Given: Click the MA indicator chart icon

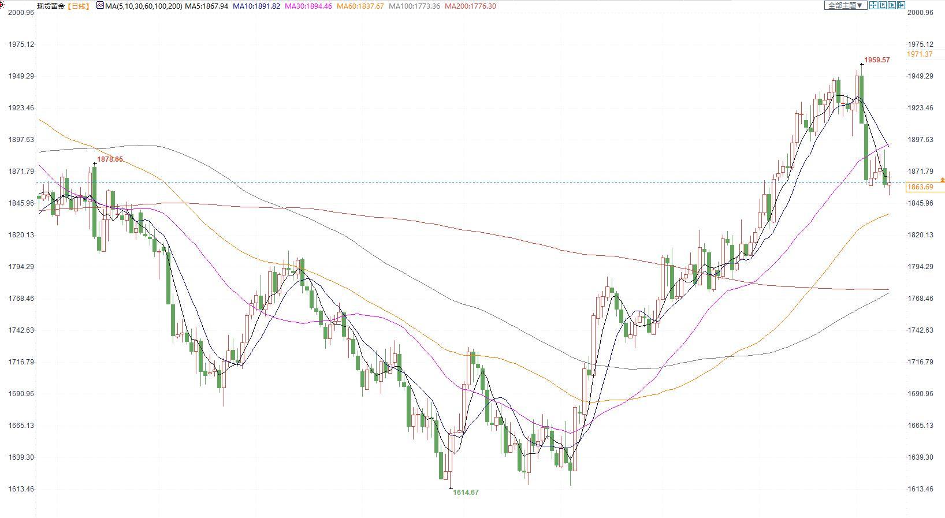Looking at the screenshot, I should tap(100, 6).
